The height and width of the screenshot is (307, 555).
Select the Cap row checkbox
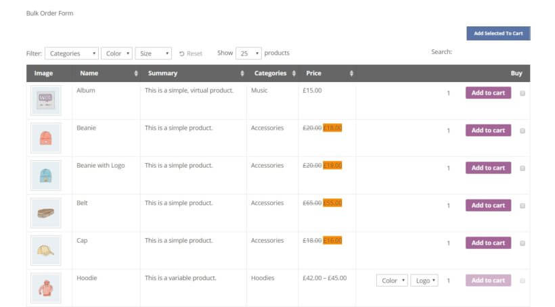tap(523, 243)
